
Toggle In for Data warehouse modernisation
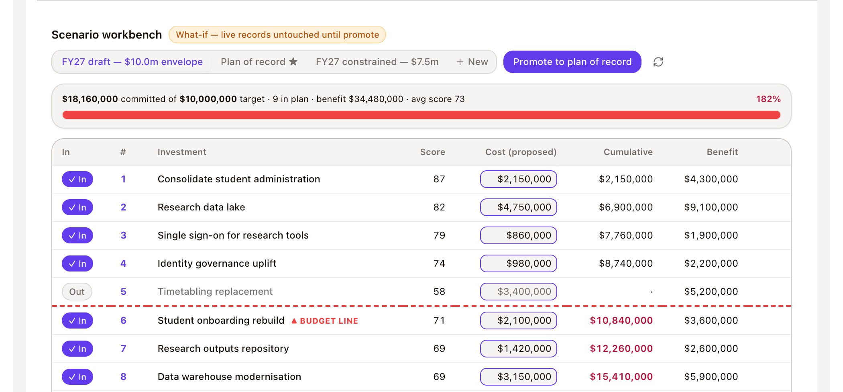(x=77, y=377)
